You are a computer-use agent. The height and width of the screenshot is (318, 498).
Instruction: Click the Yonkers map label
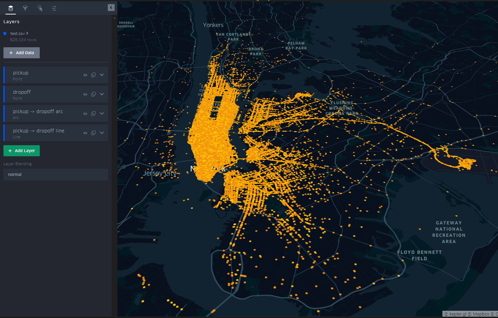pos(213,25)
